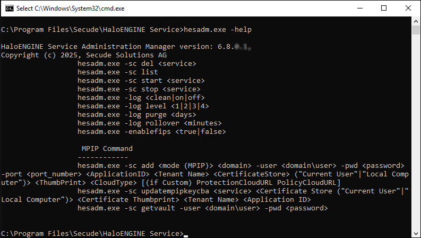This screenshot has height=238, width=421.
Task: Click the scrollbar down arrow
Action: pos(416,233)
